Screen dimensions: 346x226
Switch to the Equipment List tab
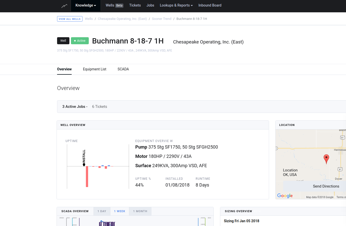[95, 69]
